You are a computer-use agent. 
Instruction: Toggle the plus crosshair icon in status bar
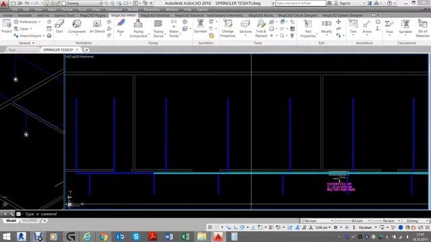(347, 227)
